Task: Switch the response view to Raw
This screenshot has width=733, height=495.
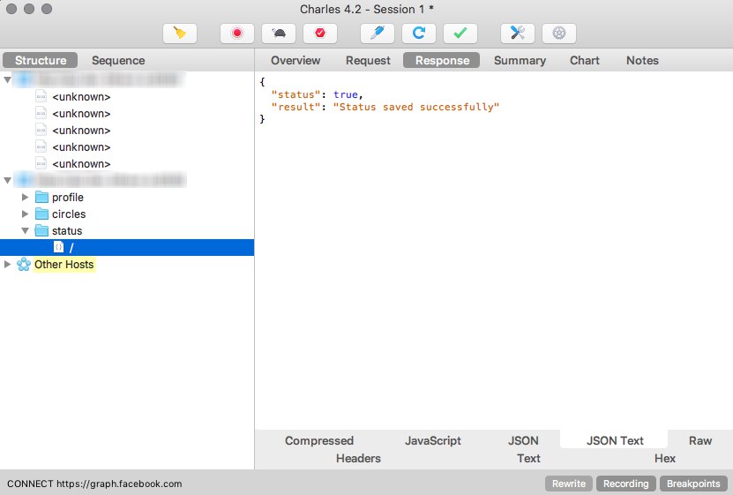Action: point(699,441)
